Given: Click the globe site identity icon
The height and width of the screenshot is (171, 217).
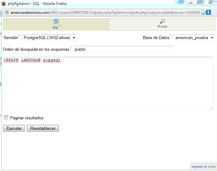Looking at the screenshot, I should tap(7, 12).
